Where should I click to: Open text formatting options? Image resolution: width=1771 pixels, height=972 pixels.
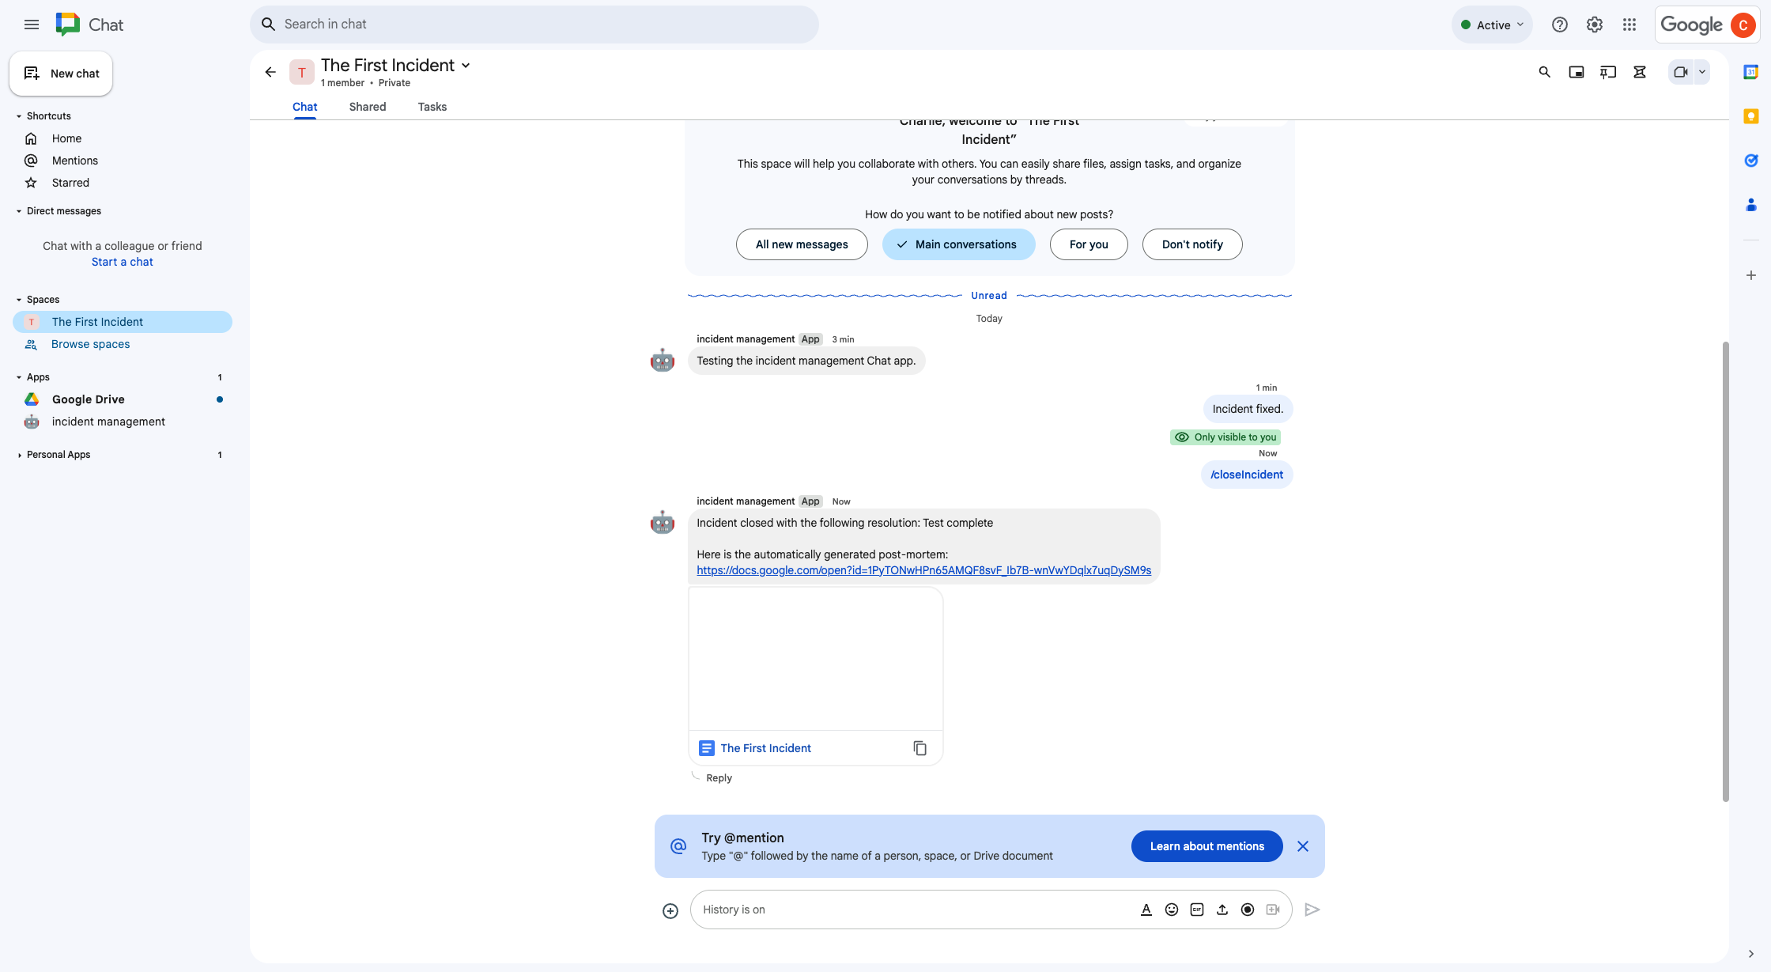1146,910
